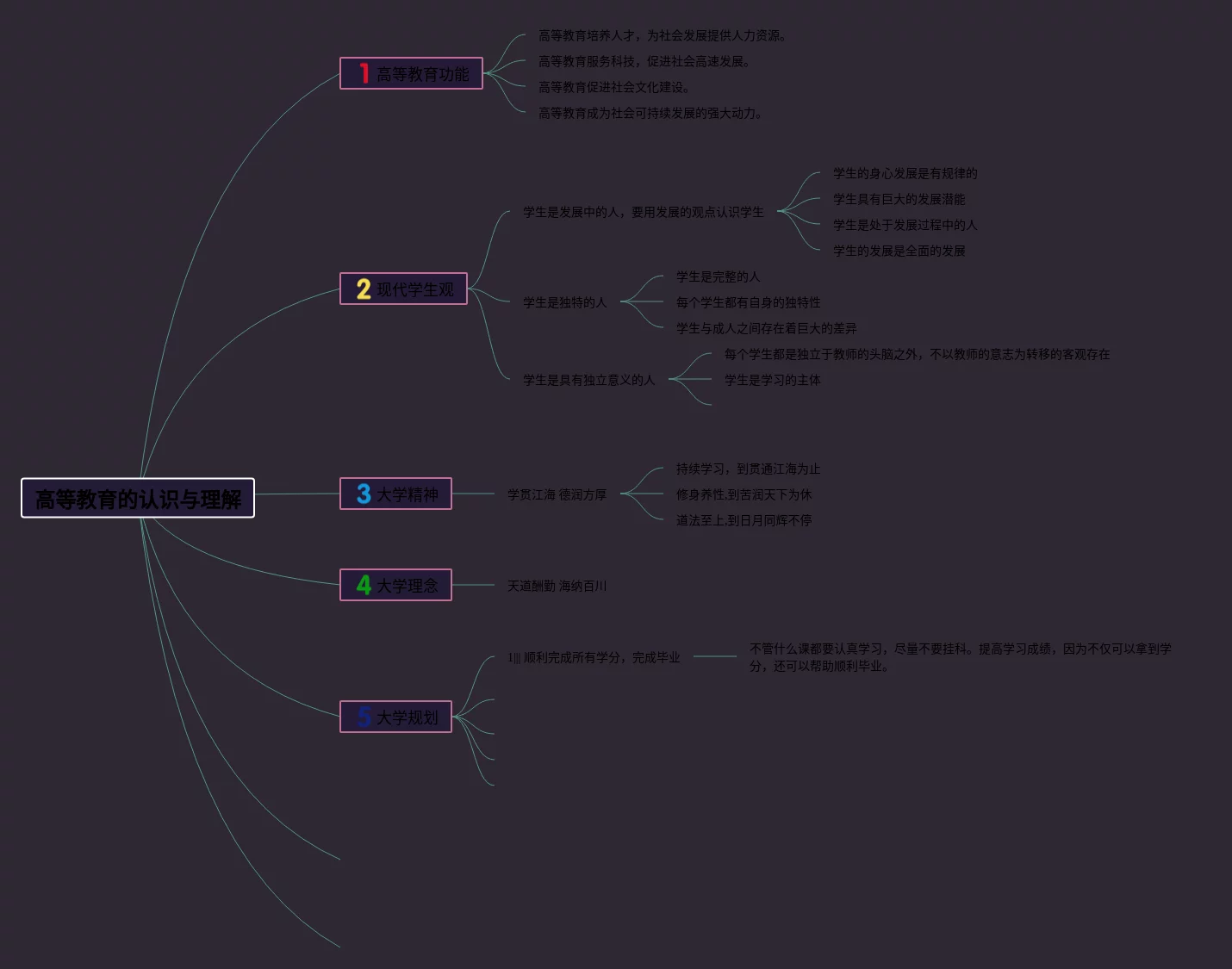Click the leaf 学生是学习的主体

pyautogui.click(x=772, y=380)
